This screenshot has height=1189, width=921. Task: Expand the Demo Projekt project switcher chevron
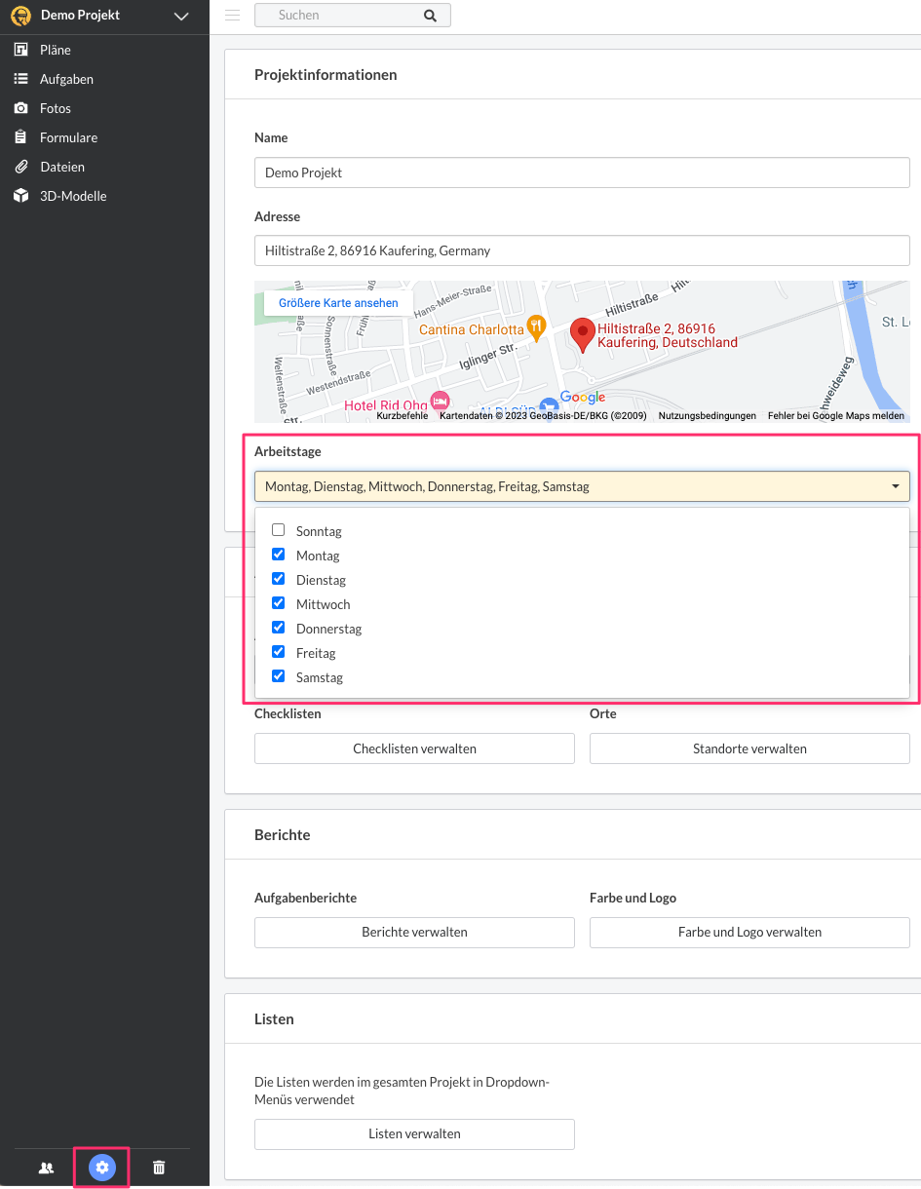[x=180, y=17]
